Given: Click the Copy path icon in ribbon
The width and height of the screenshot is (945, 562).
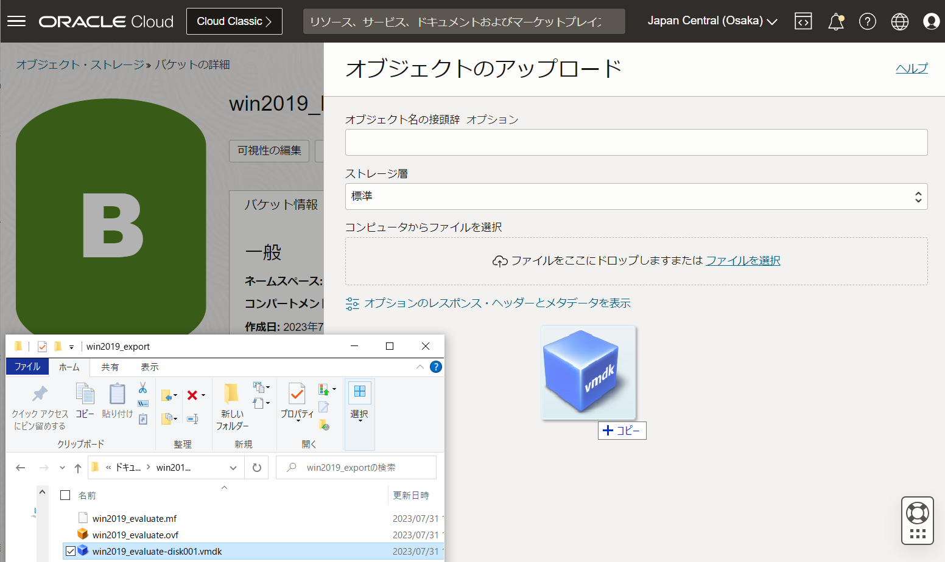Looking at the screenshot, I should click(143, 403).
